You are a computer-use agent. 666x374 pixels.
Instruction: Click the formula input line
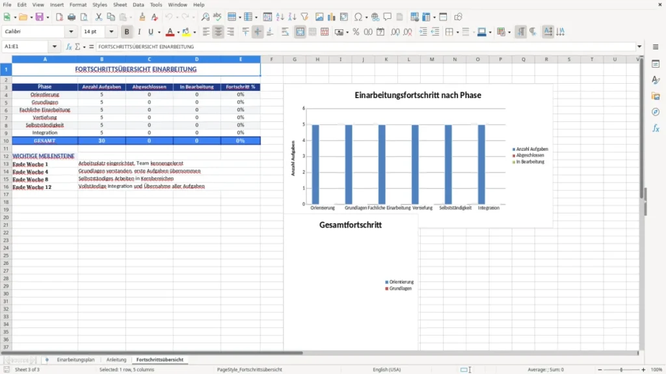pyautogui.click(x=366, y=47)
